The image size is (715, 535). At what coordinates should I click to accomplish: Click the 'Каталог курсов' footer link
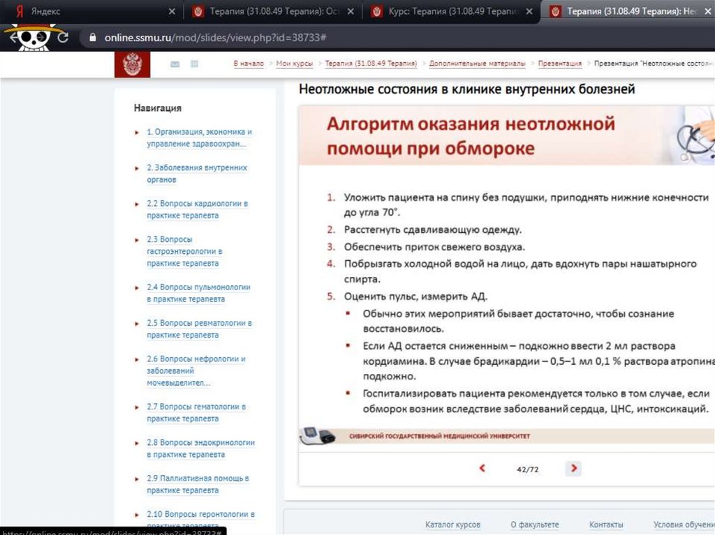coord(452,525)
